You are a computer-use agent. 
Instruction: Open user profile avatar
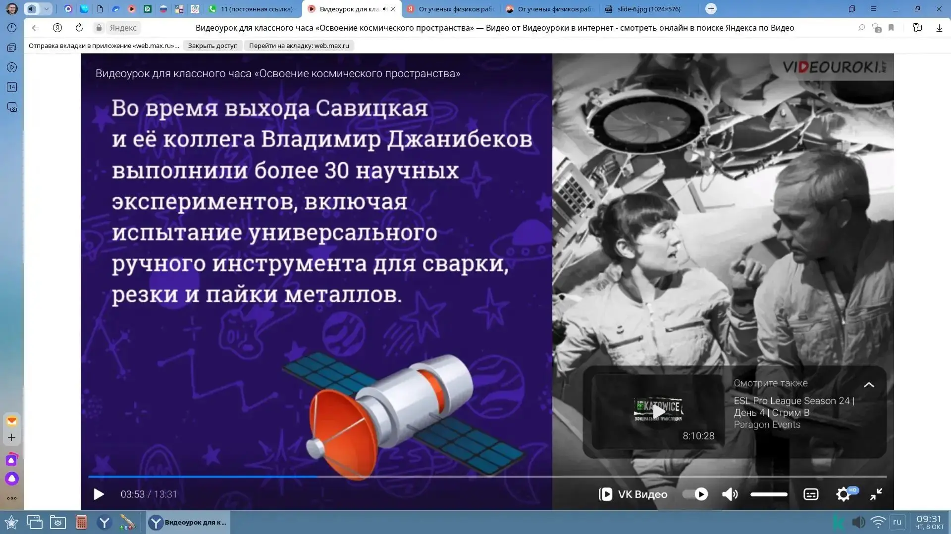11,9
